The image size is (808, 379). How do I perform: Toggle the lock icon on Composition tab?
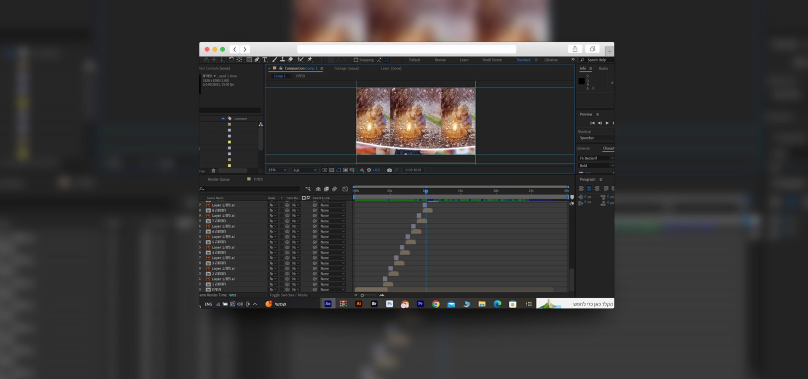(281, 68)
